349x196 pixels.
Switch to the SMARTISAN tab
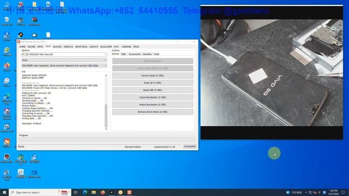tap(81, 47)
